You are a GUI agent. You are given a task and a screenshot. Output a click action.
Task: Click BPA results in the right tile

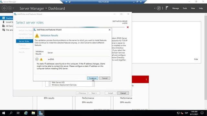point(125,102)
